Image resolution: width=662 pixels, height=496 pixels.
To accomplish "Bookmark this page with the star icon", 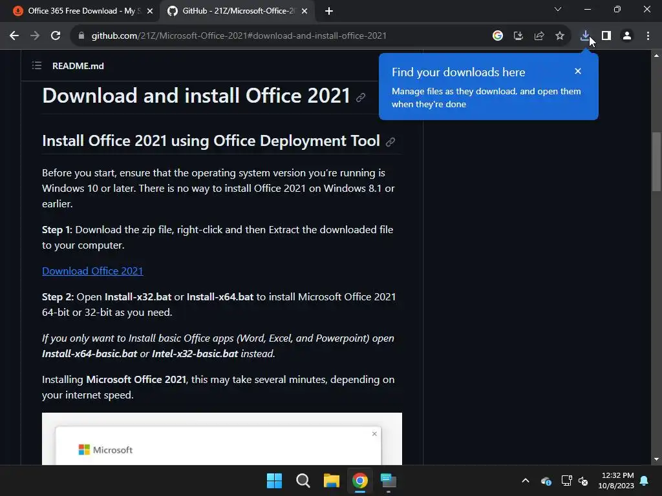I will [x=560, y=36].
